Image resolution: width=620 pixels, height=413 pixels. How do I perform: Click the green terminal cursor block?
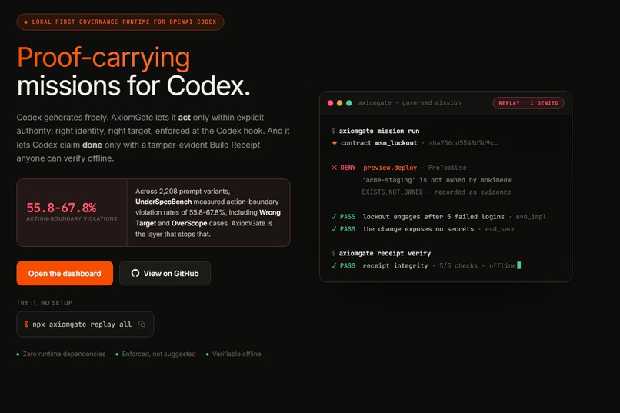pos(519,265)
